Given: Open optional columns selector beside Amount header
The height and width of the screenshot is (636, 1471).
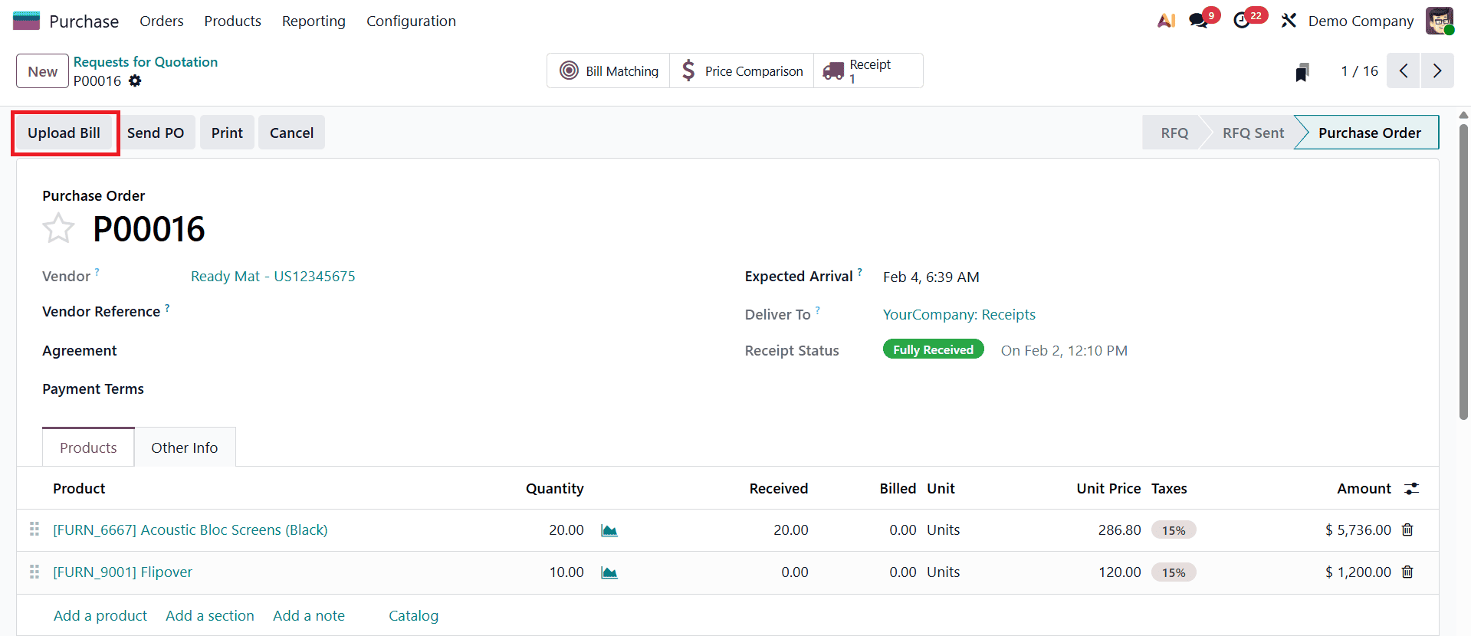Looking at the screenshot, I should (x=1414, y=488).
